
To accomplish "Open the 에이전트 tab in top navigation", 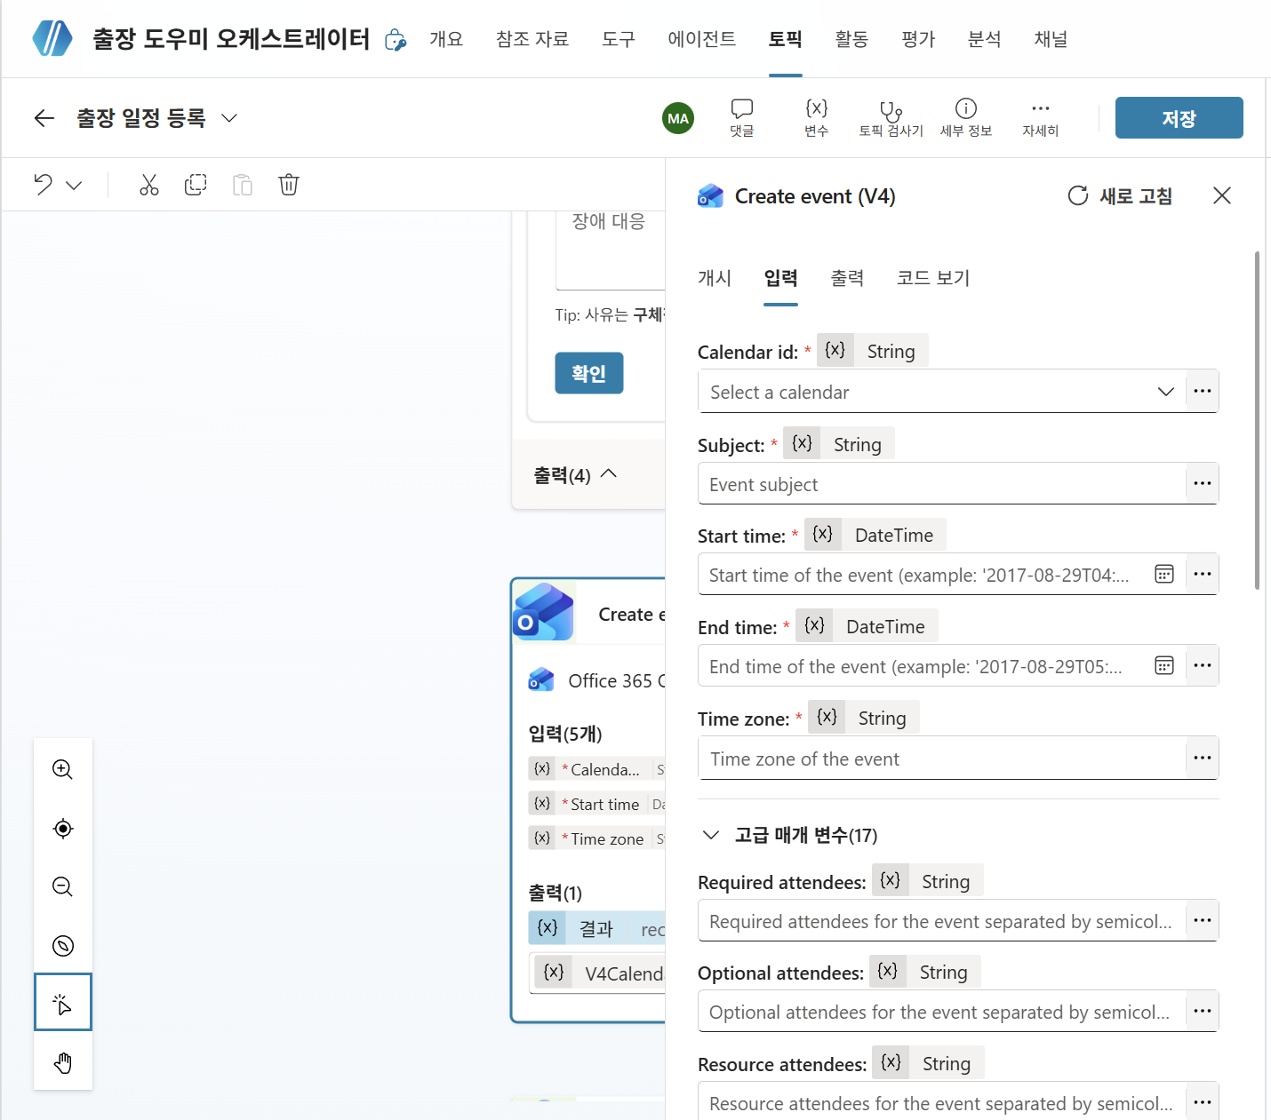I will [x=702, y=39].
